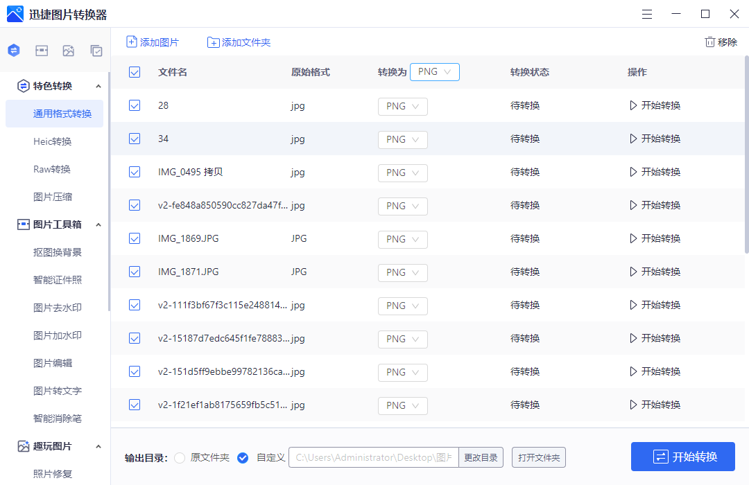Open the PNG format dropdown for file 34
The height and width of the screenshot is (485, 749).
point(403,140)
